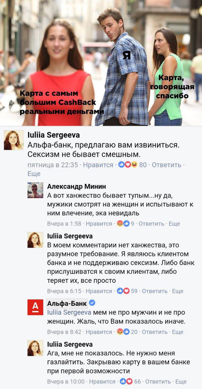Viewport: 202px width, 389px height.
Task: Like the top comment via Нравится
Action: click(98, 165)
